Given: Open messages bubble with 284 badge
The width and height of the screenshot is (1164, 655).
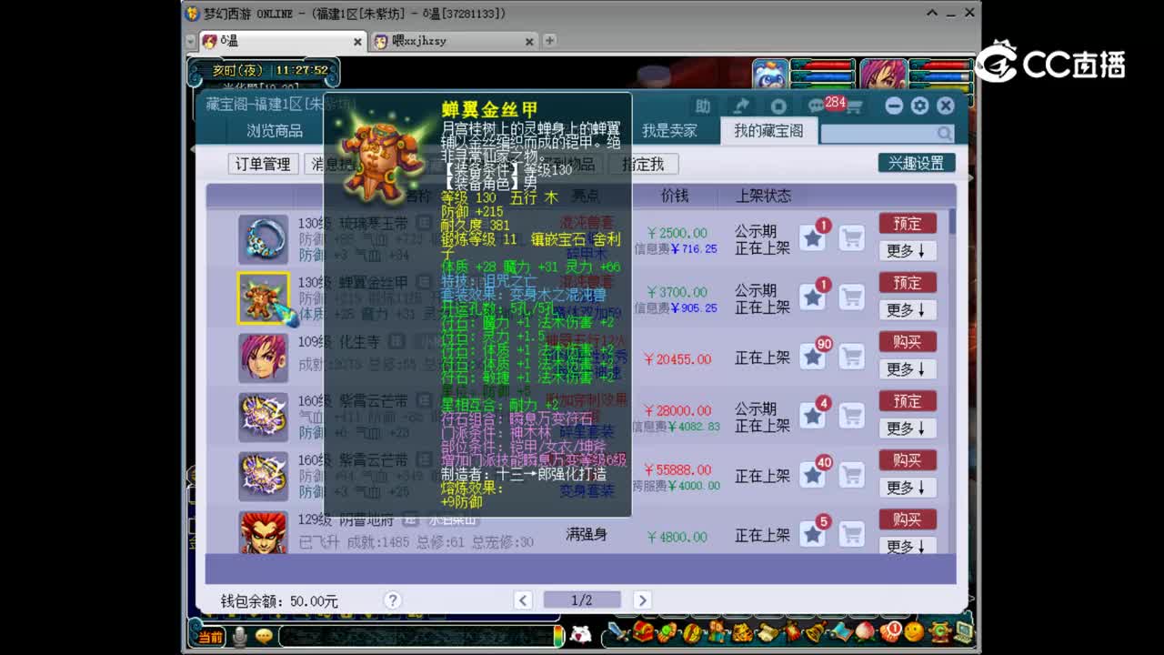Looking at the screenshot, I should pyautogui.click(x=816, y=106).
